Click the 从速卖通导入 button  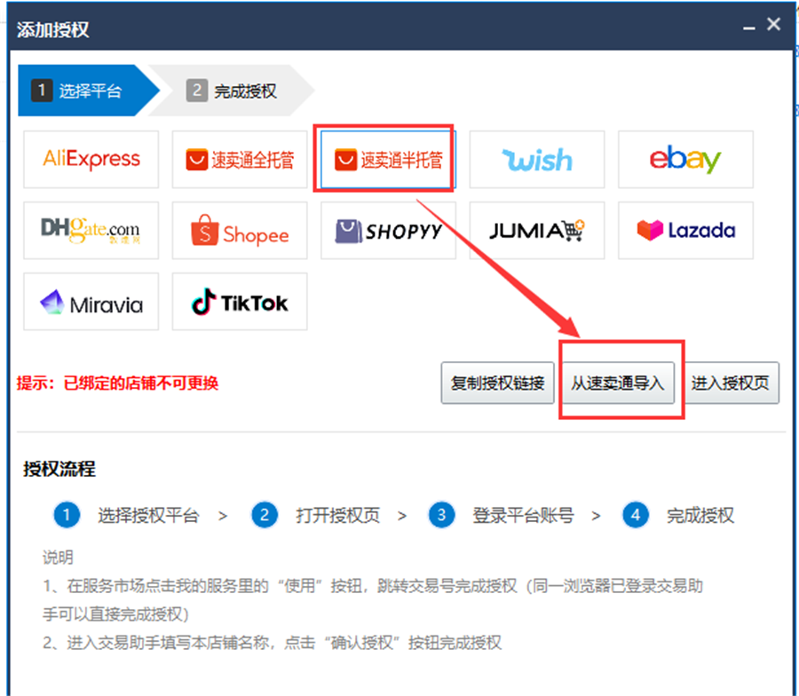[618, 384]
